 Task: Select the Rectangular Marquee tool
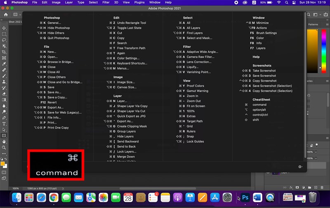(x=4, y=34)
